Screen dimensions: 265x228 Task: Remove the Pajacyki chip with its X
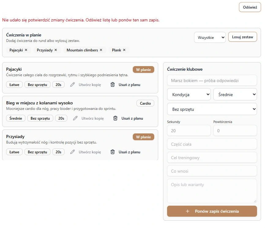pyautogui.click(x=26, y=50)
